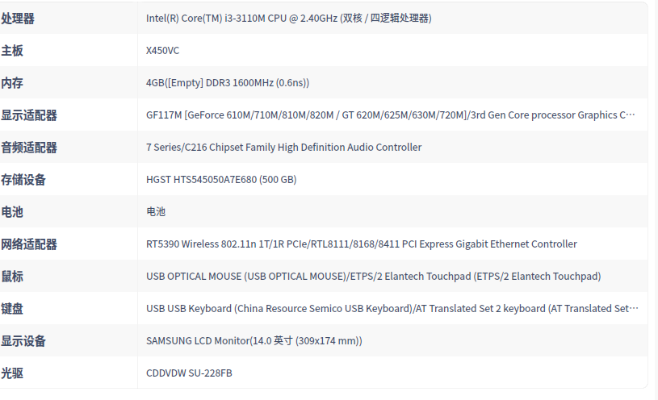The image size is (658, 400).
Task: Select the Intel Core i3-3110M CPU text
Action: [288, 19]
